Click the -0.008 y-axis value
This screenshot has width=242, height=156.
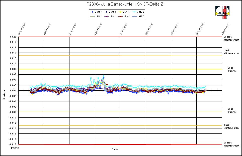coord(13,112)
